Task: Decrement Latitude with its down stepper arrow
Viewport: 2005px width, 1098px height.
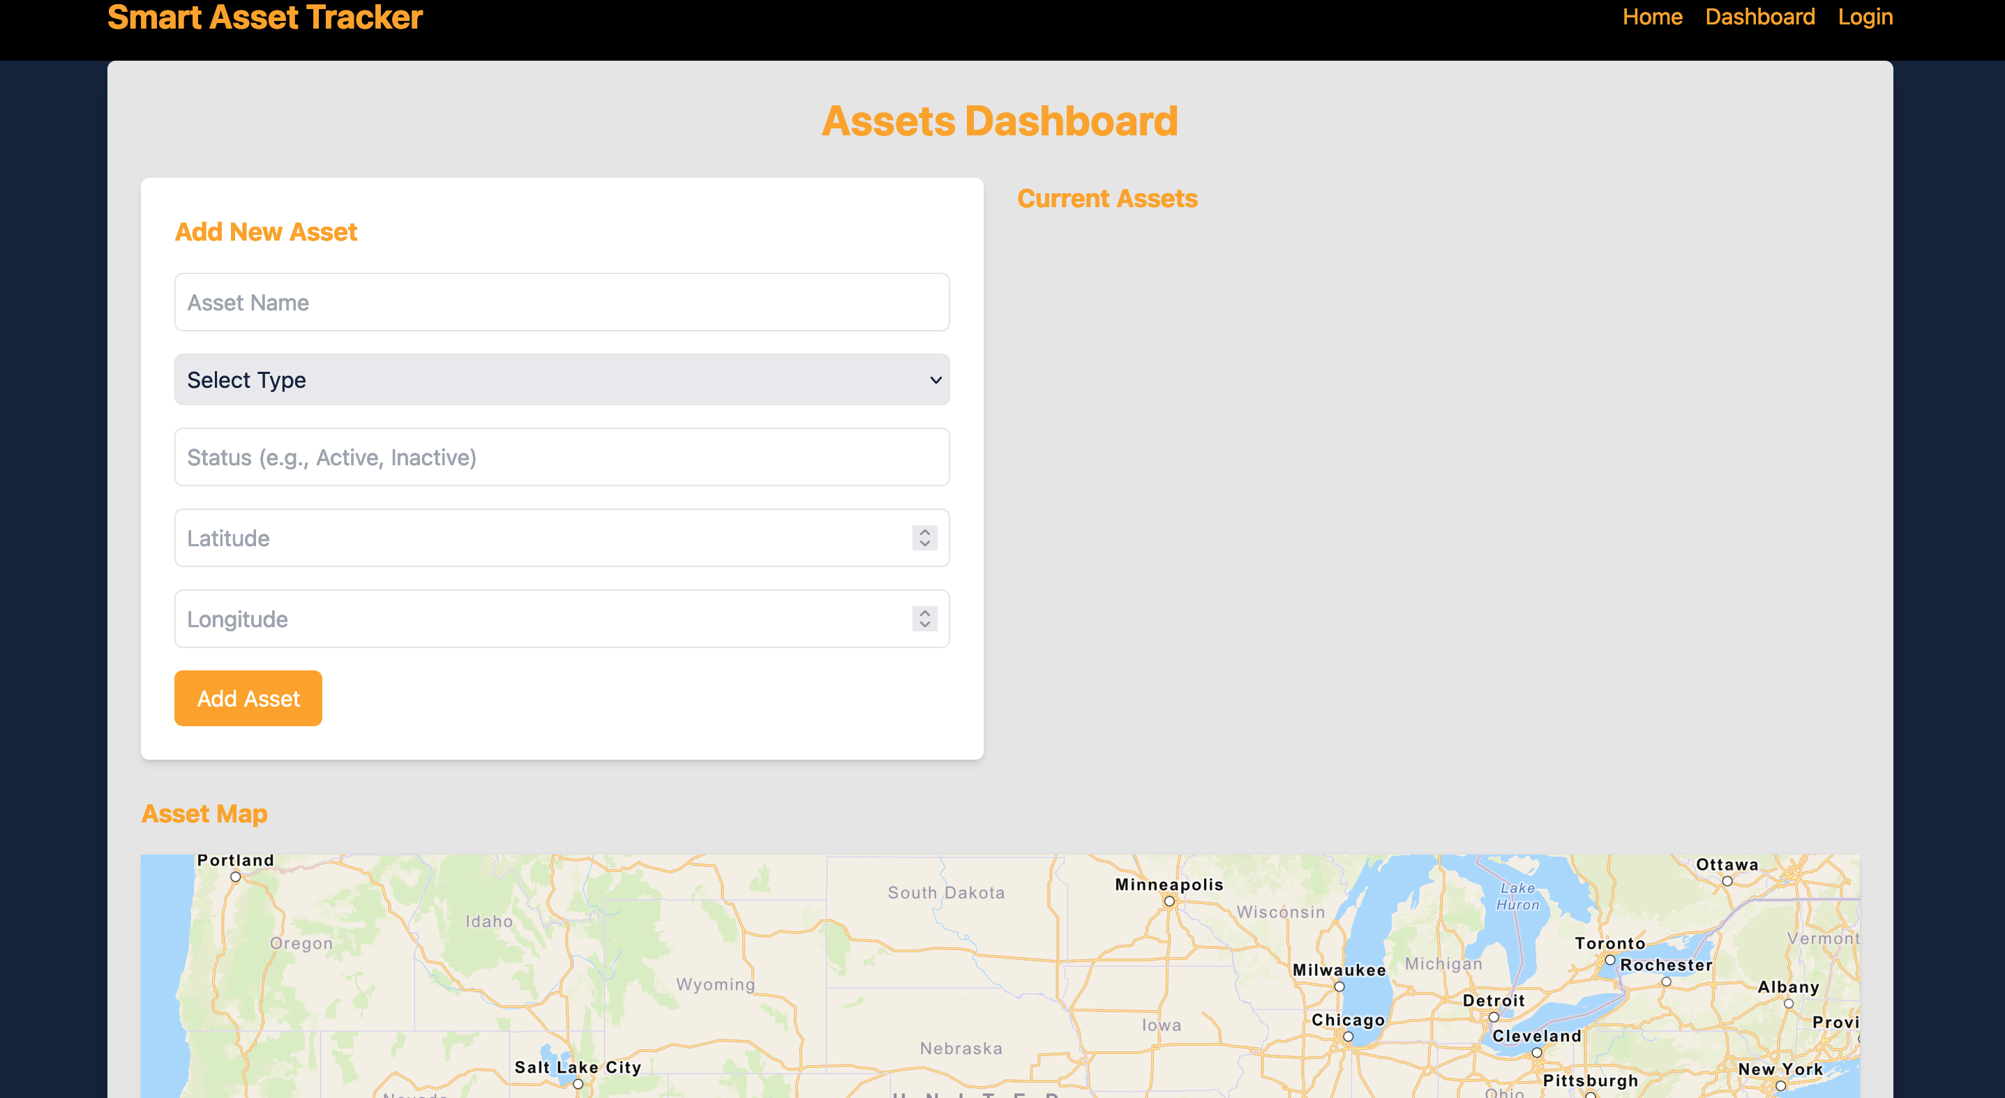Action: (x=924, y=544)
